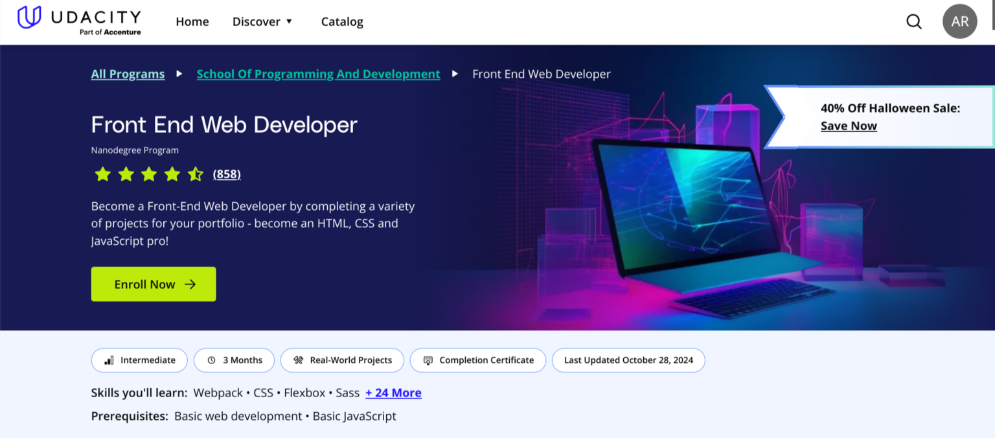This screenshot has width=995, height=438.
Task: Open the Halloween Sale Save Now link
Action: 849,125
